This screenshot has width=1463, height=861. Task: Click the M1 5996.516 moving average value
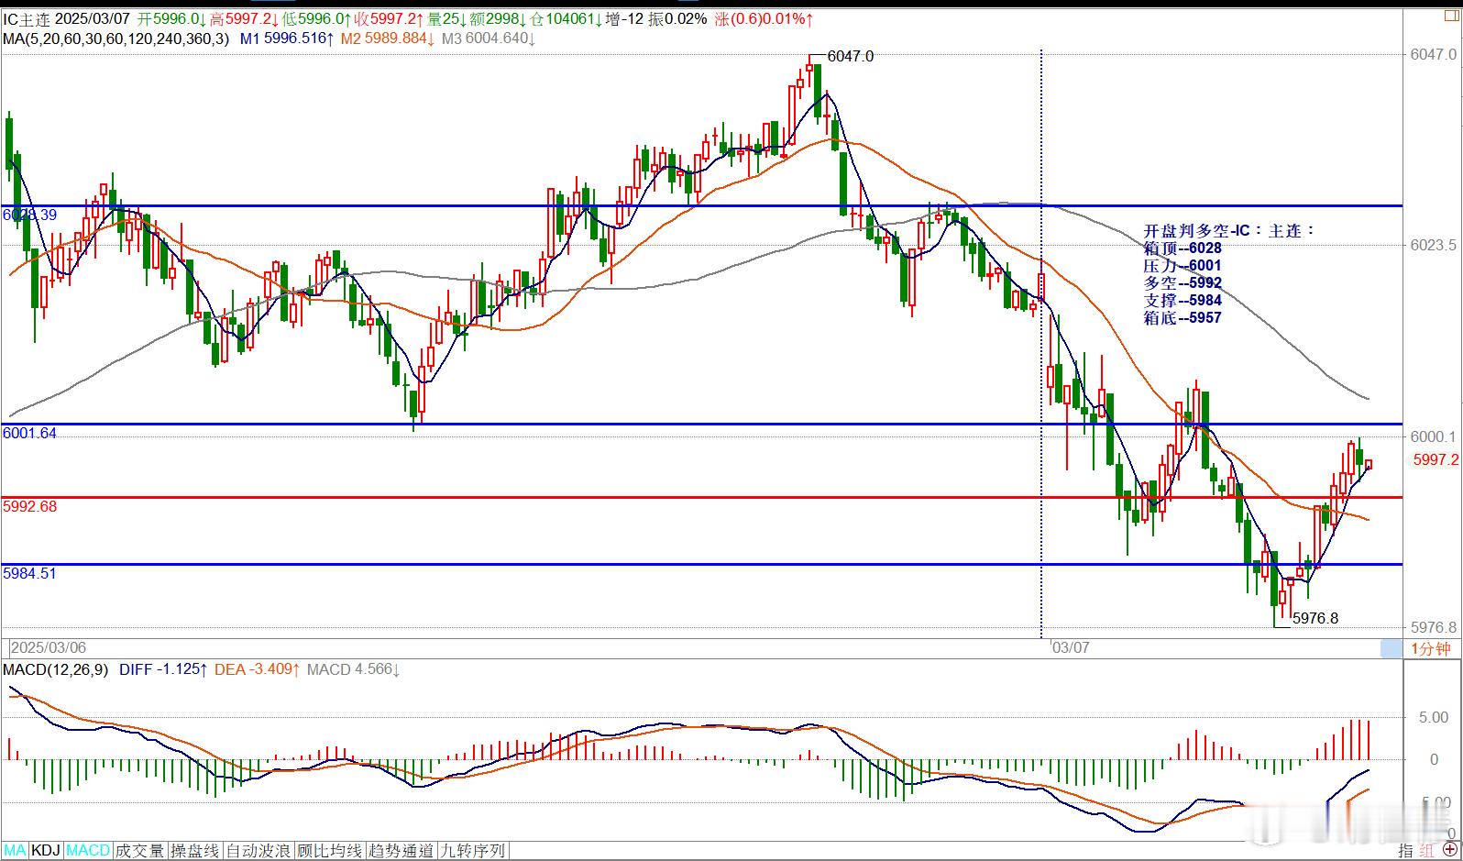287,39
